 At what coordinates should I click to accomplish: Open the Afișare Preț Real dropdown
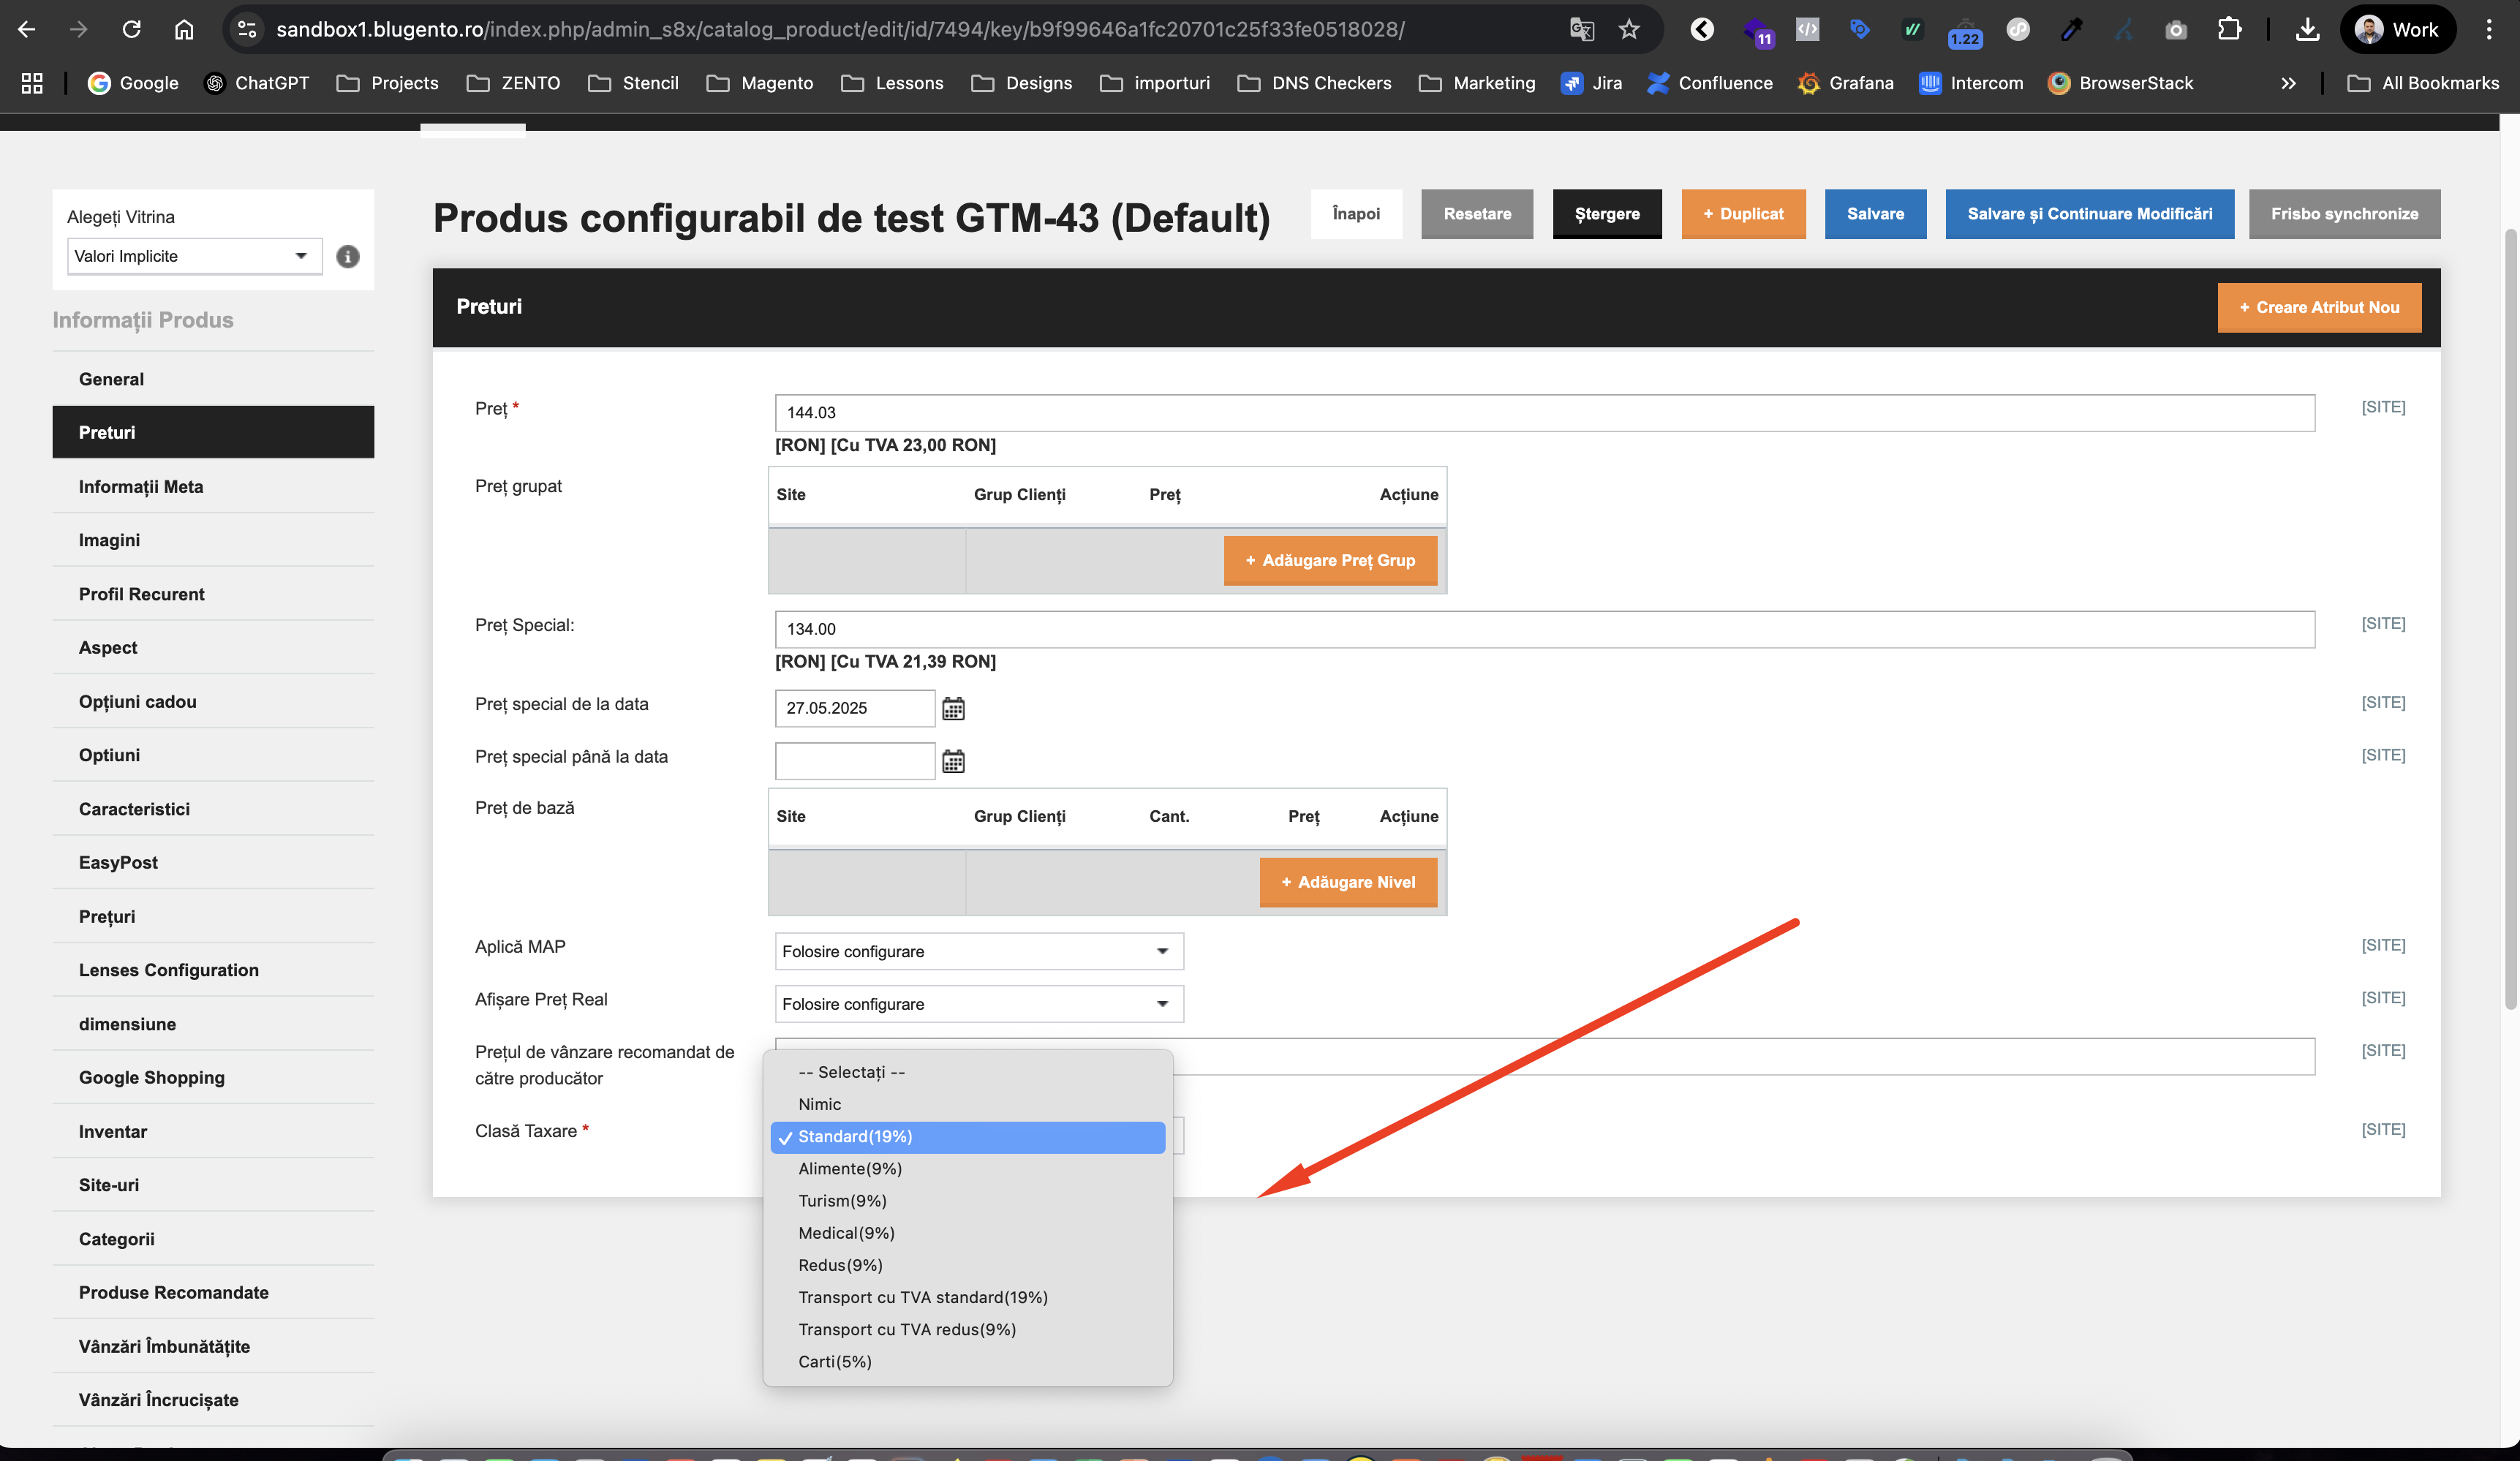pyautogui.click(x=979, y=1004)
